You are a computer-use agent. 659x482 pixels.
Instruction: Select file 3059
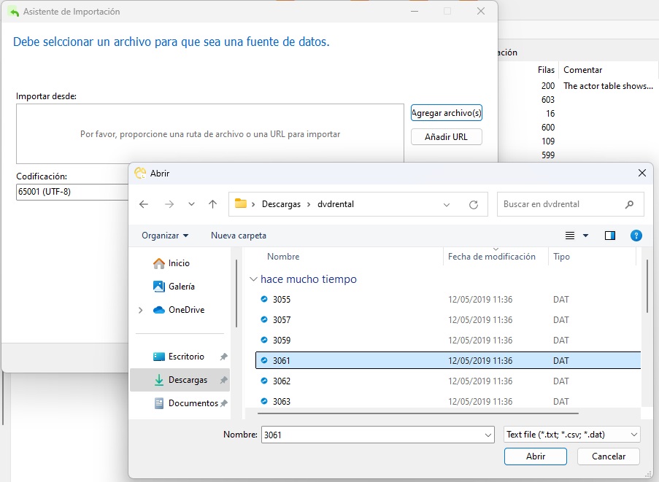tap(448, 340)
